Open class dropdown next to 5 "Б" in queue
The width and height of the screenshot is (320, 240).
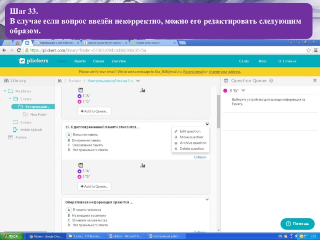click(243, 90)
